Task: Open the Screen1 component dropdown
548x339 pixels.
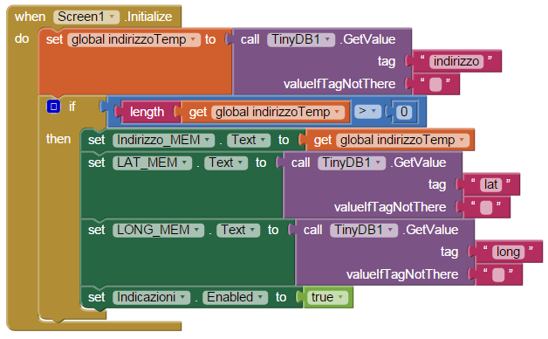Action: 86,17
